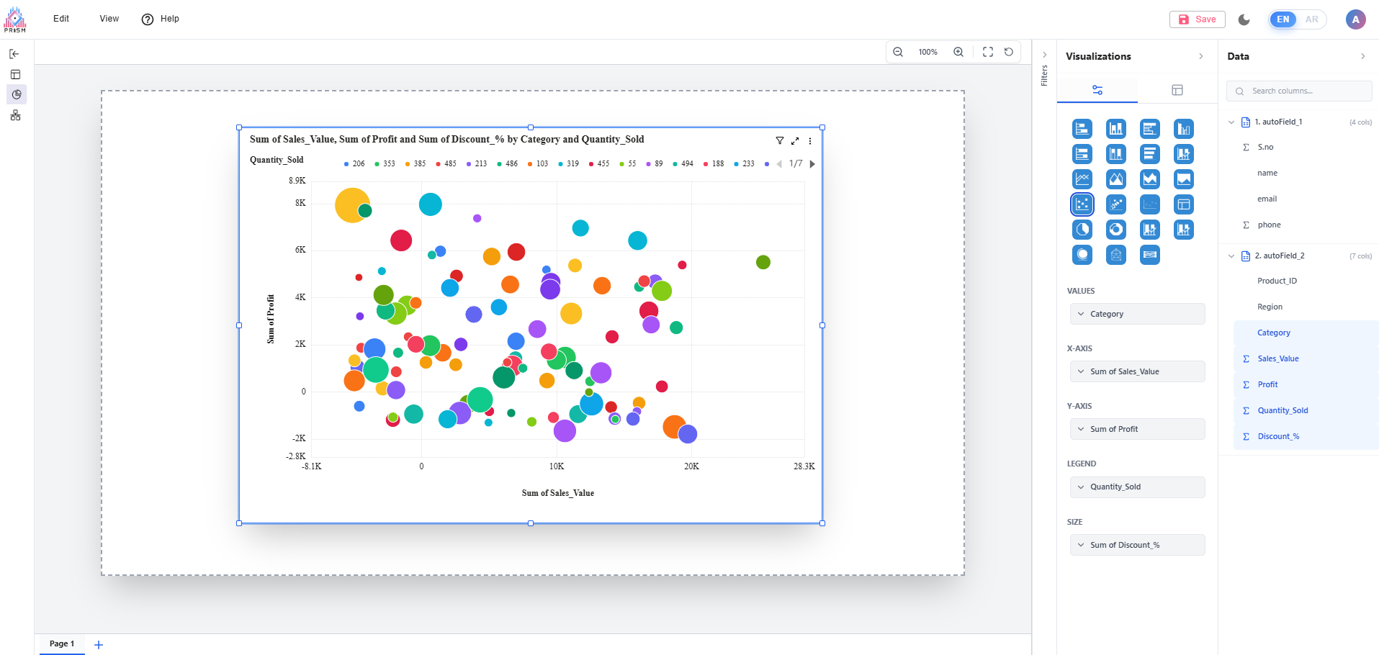This screenshot has width=1379, height=655.
Task: Expand the chart to full view
Action: (795, 141)
